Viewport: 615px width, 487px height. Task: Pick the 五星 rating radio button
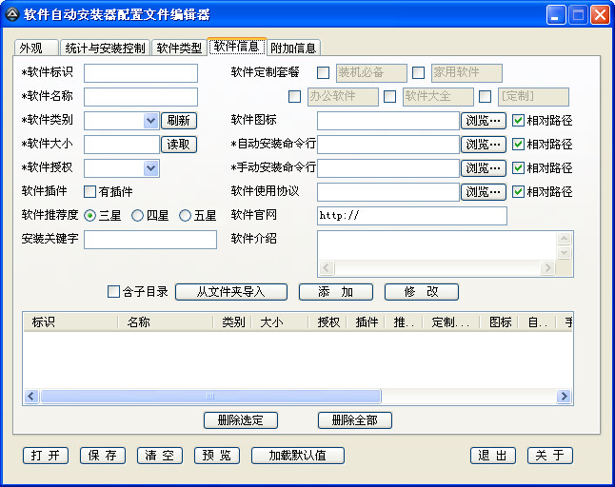click(185, 216)
